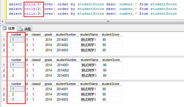Click the results grid icon beside 结果

pyautogui.click(x=4, y=28)
